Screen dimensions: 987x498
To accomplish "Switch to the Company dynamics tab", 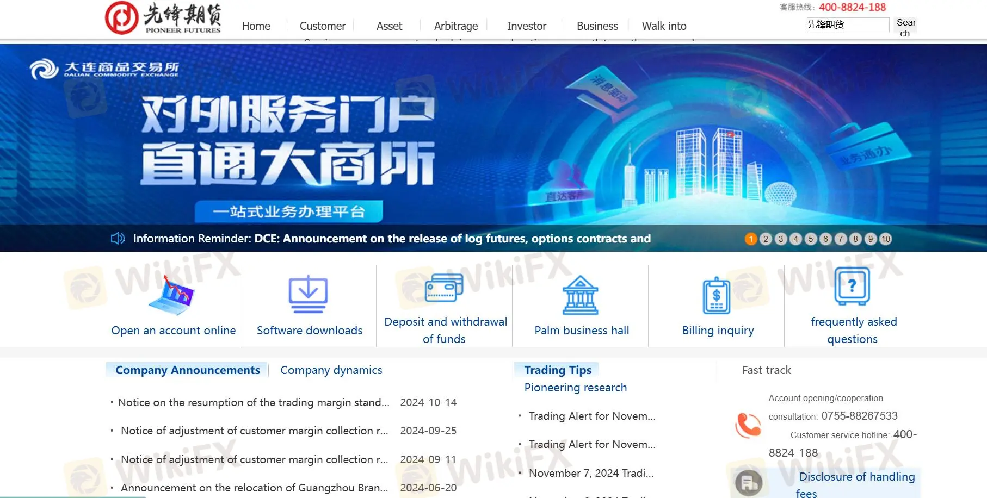I will (x=331, y=370).
